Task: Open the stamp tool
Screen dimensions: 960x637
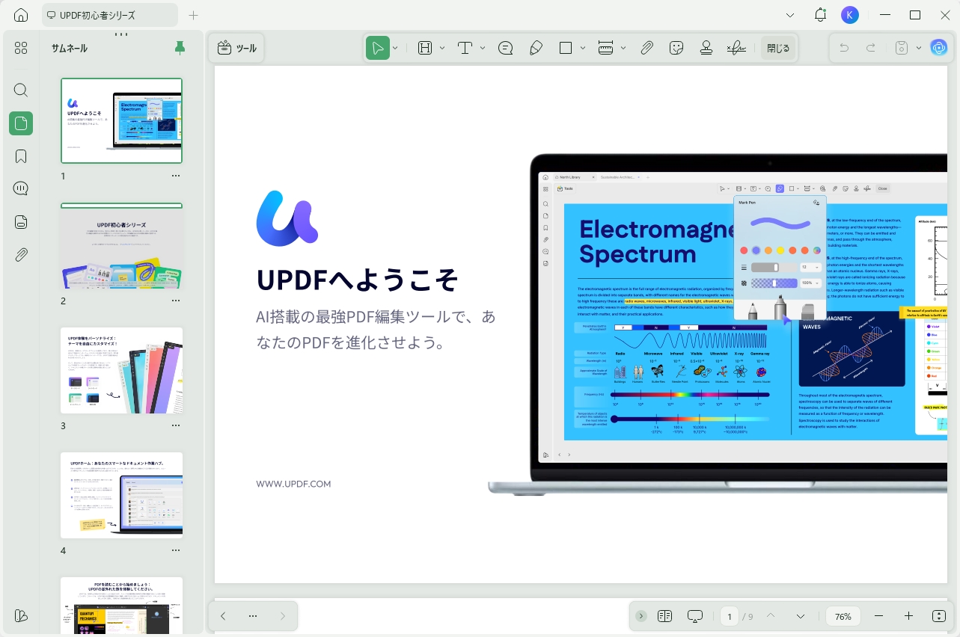Action: point(706,48)
